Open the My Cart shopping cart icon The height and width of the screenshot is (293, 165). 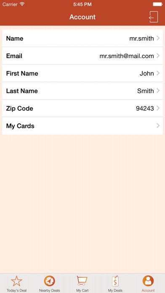[x=82, y=281]
